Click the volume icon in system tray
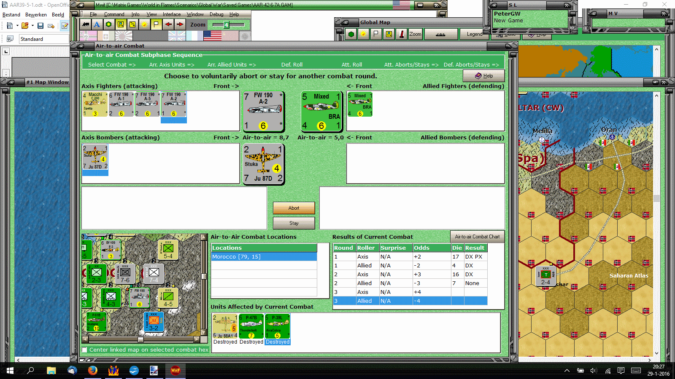 pyautogui.click(x=594, y=371)
